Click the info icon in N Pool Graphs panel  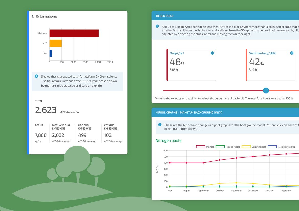pos(160,125)
